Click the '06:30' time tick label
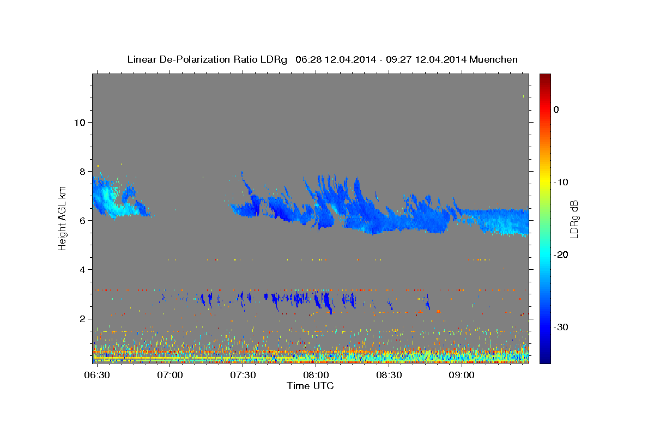Screen dimensions: 654x436 (x=98, y=375)
